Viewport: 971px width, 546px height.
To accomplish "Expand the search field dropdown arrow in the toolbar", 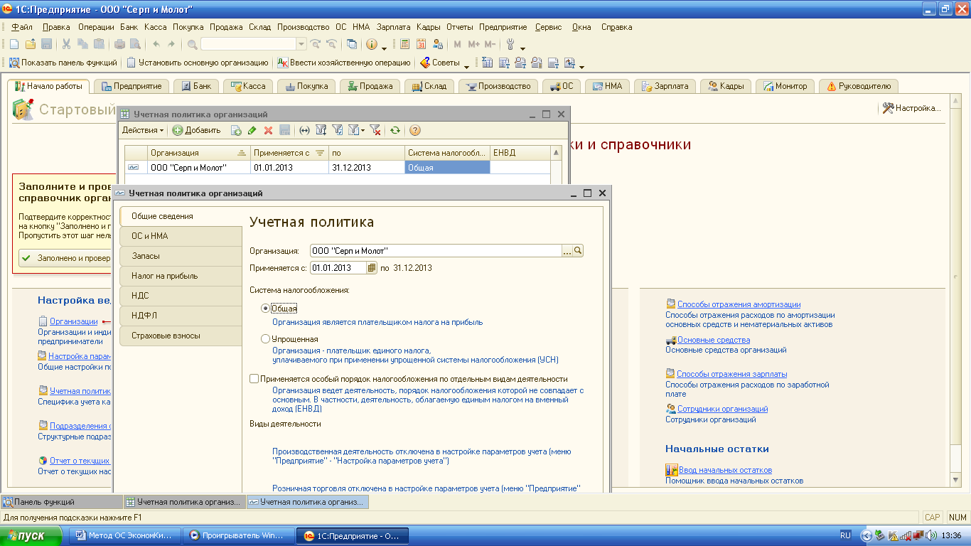I will (301, 44).
